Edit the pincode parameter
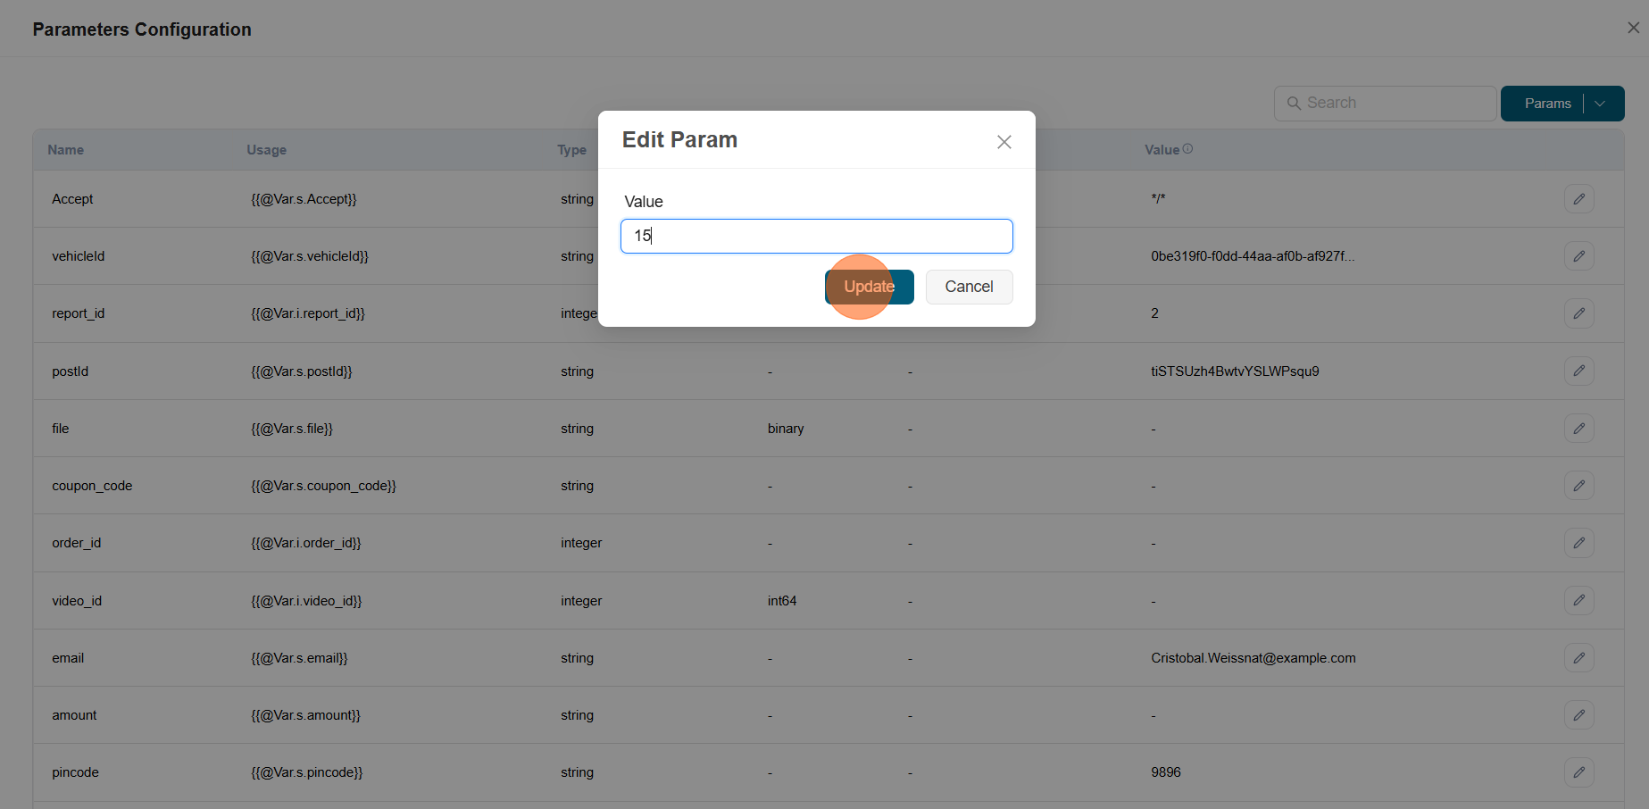1649x809 pixels. [1579, 771]
